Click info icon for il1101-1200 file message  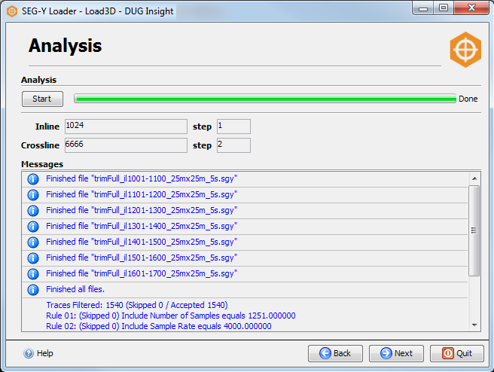coord(33,195)
